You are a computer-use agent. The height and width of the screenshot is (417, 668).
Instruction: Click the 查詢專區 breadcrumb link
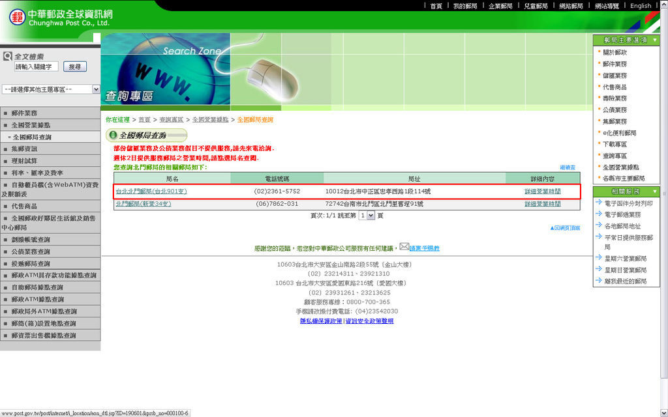coord(172,120)
